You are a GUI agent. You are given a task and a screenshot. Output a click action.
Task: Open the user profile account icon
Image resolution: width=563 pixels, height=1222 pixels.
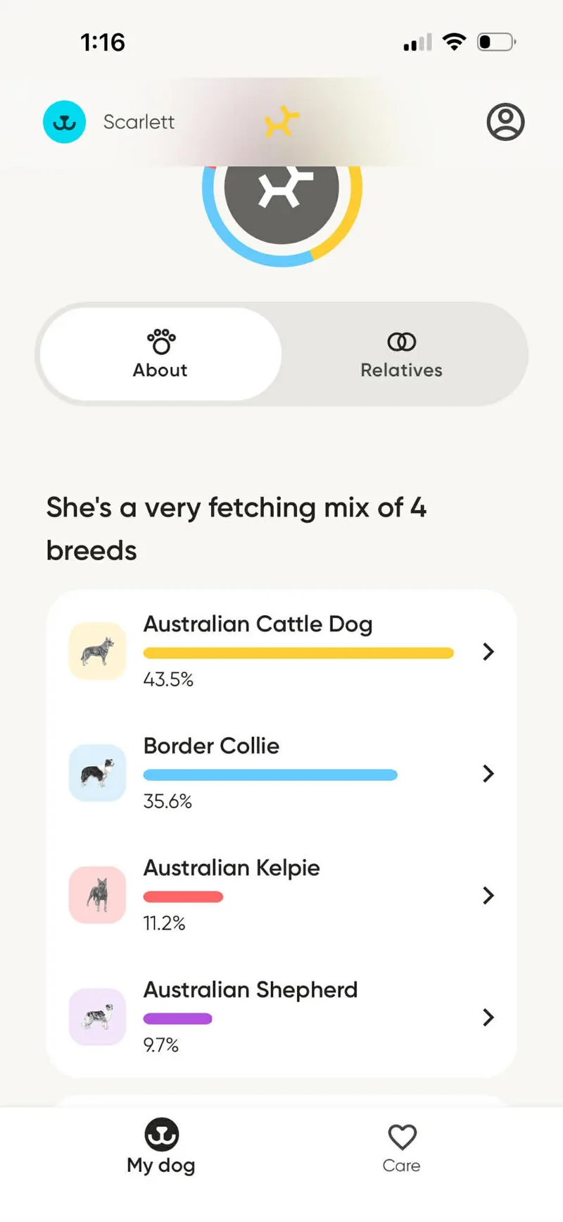[x=505, y=122]
